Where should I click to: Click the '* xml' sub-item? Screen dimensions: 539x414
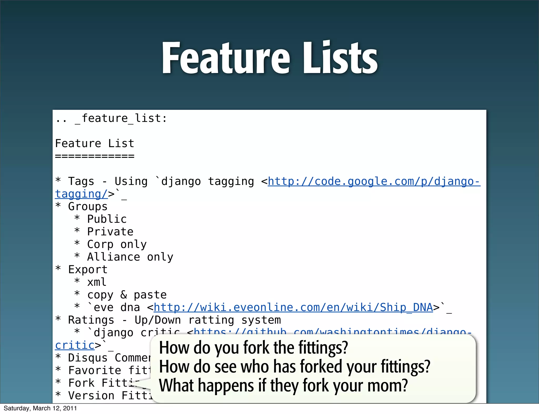click(91, 282)
